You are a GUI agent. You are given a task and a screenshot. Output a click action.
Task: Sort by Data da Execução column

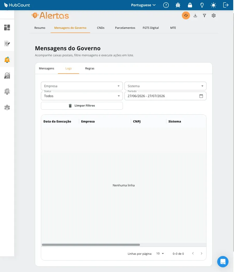(x=57, y=121)
